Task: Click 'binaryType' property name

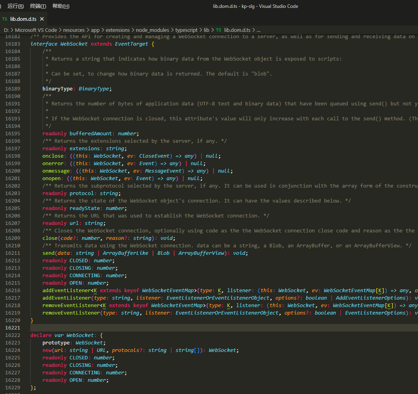Action: click(x=57, y=88)
